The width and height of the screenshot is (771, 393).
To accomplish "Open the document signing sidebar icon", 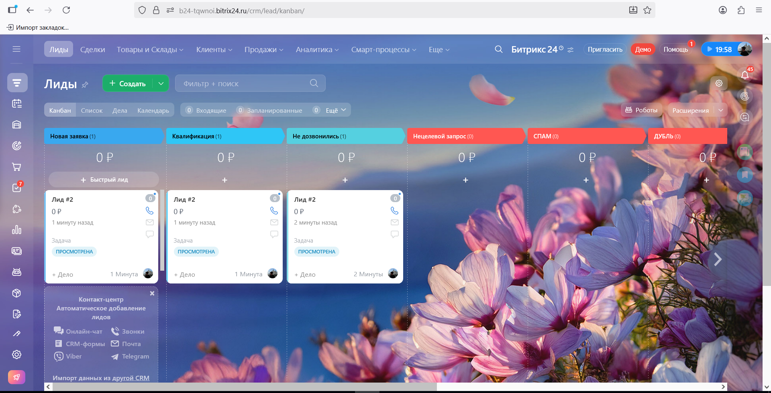I will click(16, 314).
